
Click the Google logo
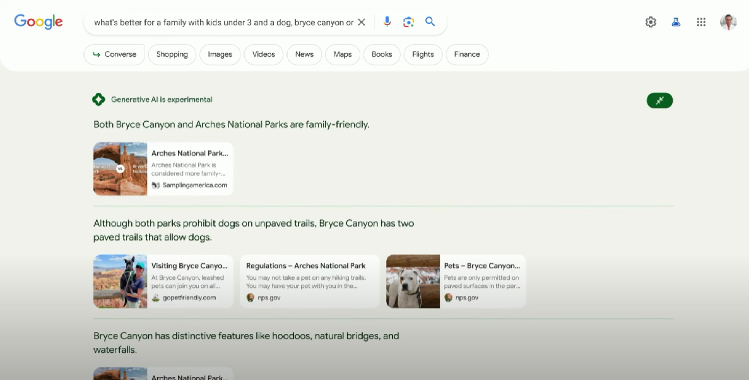pyautogui.click(x=38, y=22)
